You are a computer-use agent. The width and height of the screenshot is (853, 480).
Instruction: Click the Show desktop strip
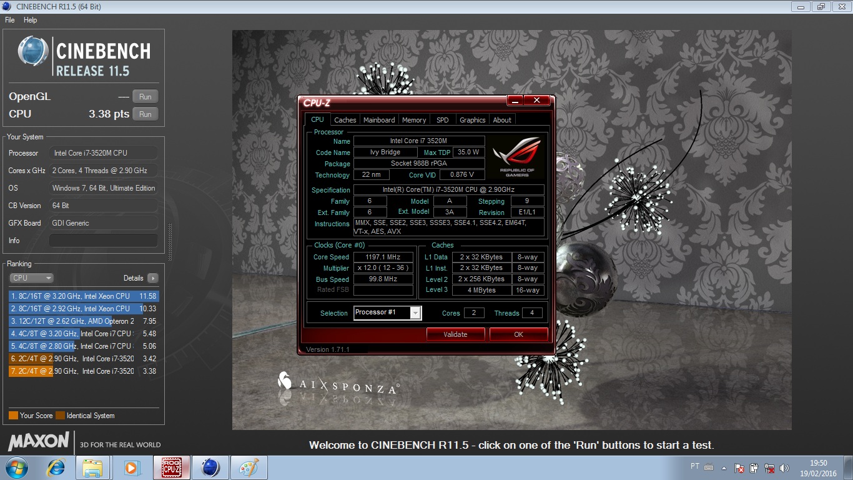point(848,467)
